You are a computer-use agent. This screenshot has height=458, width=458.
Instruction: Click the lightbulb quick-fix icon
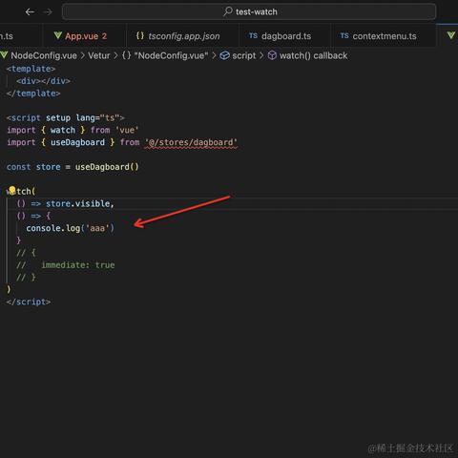tap(11, 191)
